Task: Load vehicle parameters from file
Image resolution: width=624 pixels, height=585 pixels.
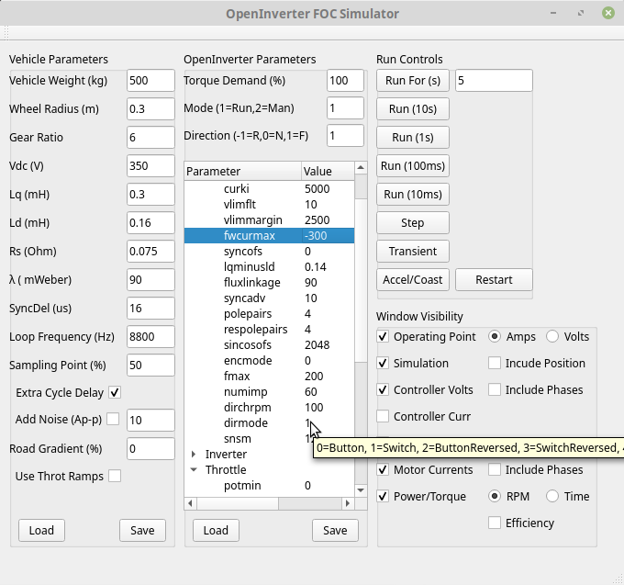Action: (41, 530)
